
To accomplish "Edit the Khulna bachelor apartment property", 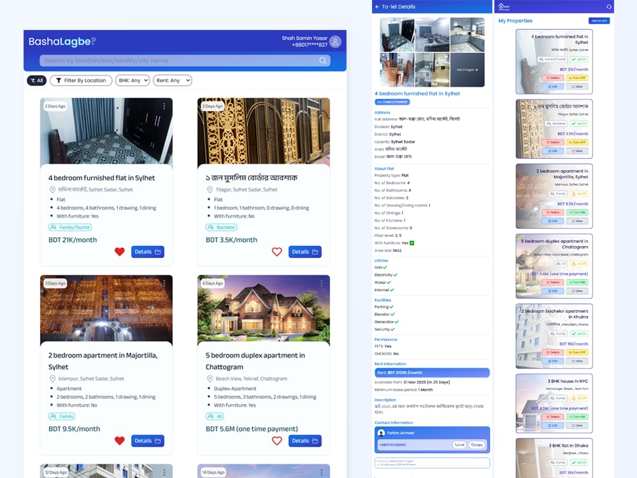I will pos(553,361).
